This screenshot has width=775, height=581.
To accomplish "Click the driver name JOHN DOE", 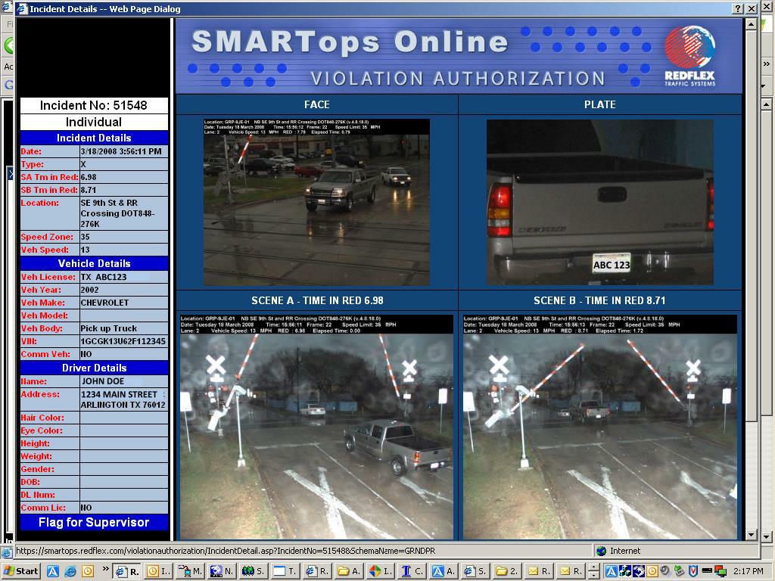I will point(103,381).
